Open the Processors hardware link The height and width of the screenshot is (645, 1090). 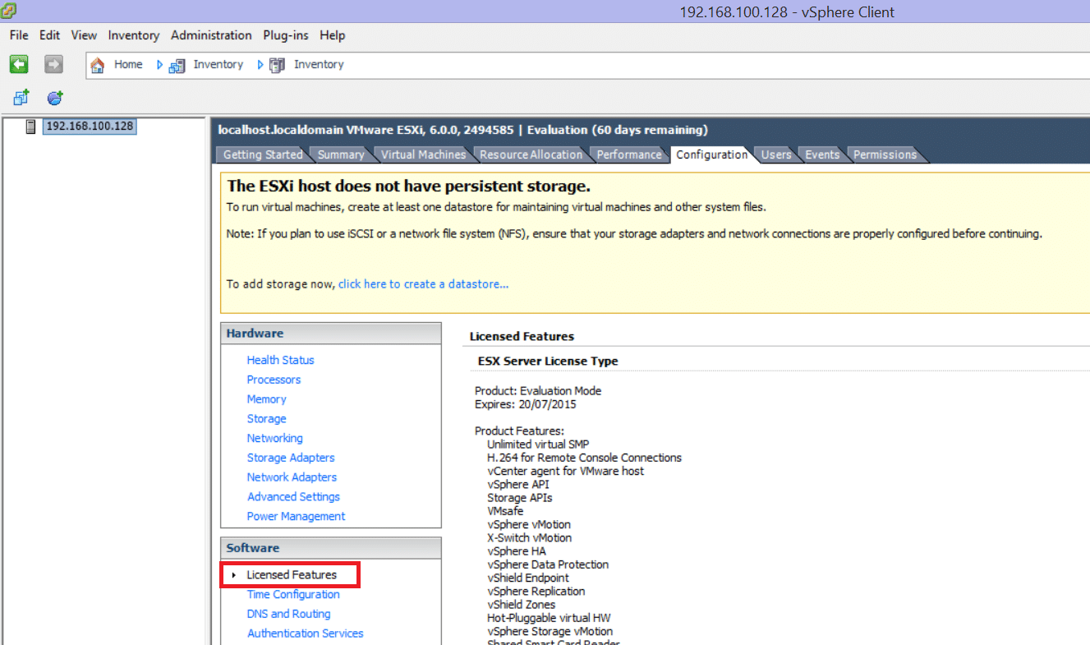(274, 380)
